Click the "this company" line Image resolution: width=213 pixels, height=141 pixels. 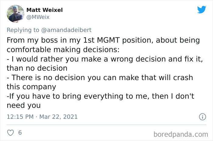pos(31,86)
